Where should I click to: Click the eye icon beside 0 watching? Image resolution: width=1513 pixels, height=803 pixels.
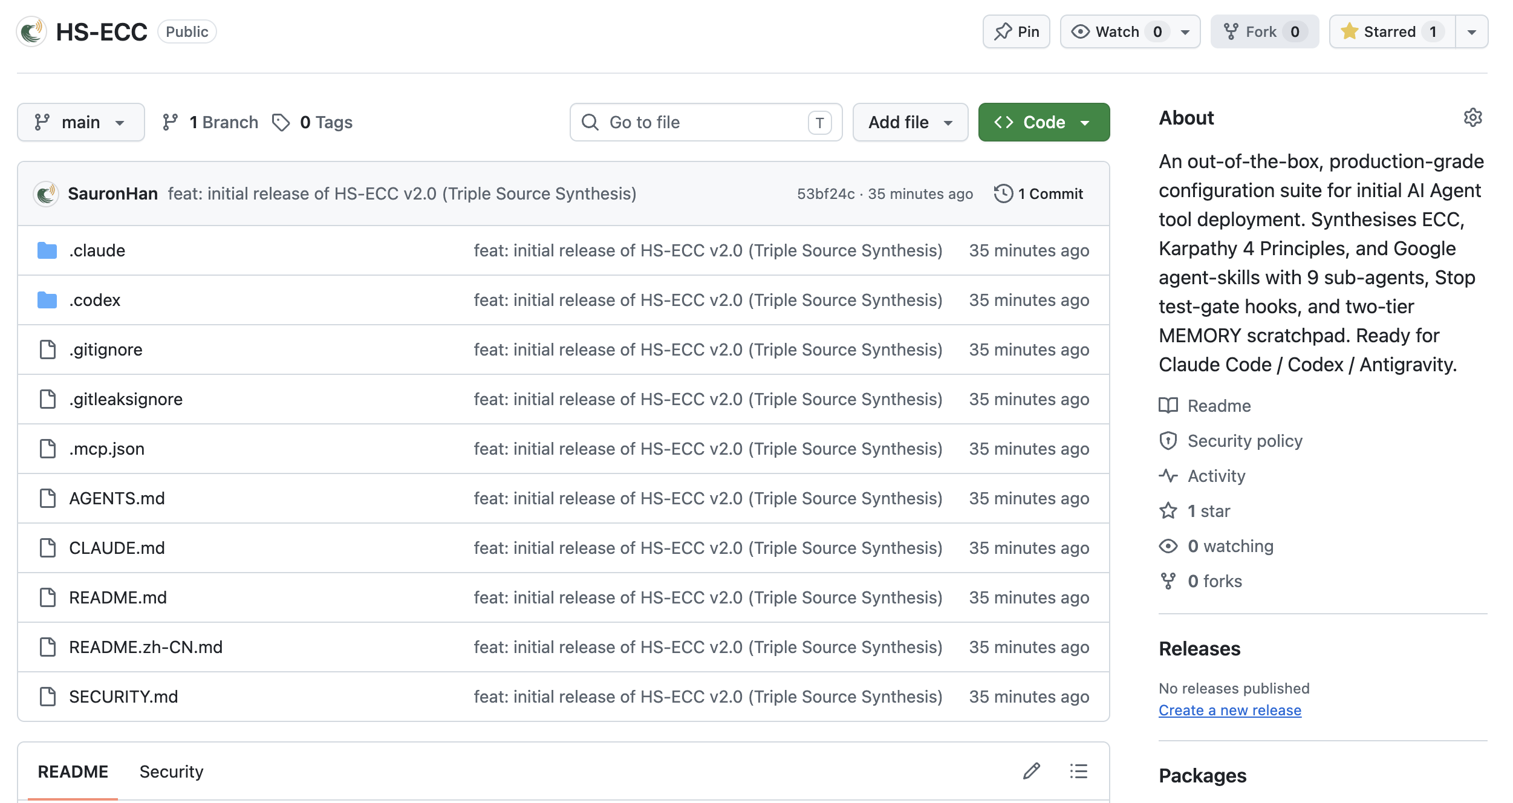[1168, 546]
